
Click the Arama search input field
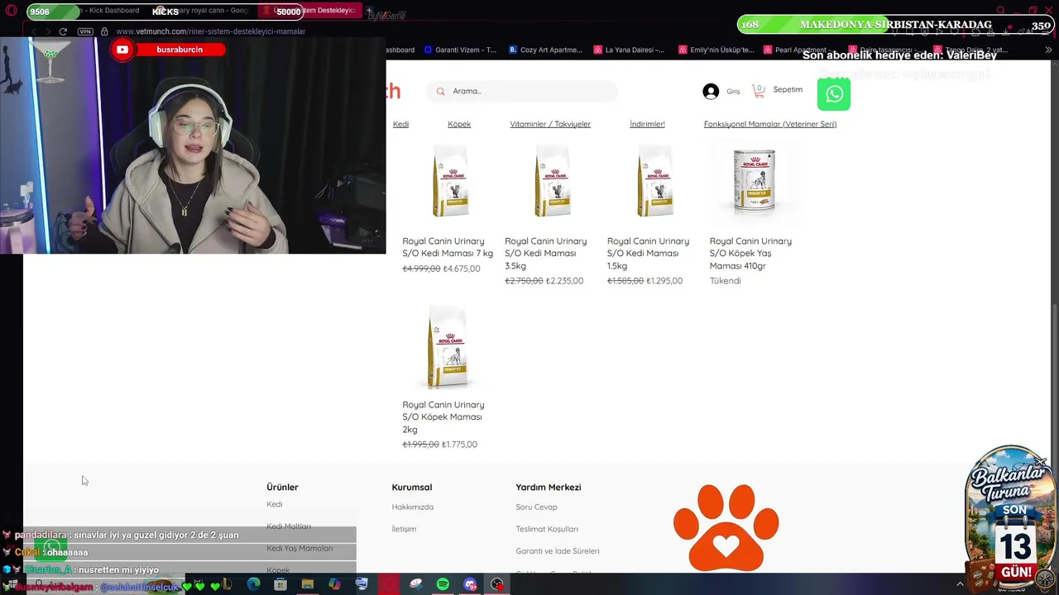click(522, 91)
